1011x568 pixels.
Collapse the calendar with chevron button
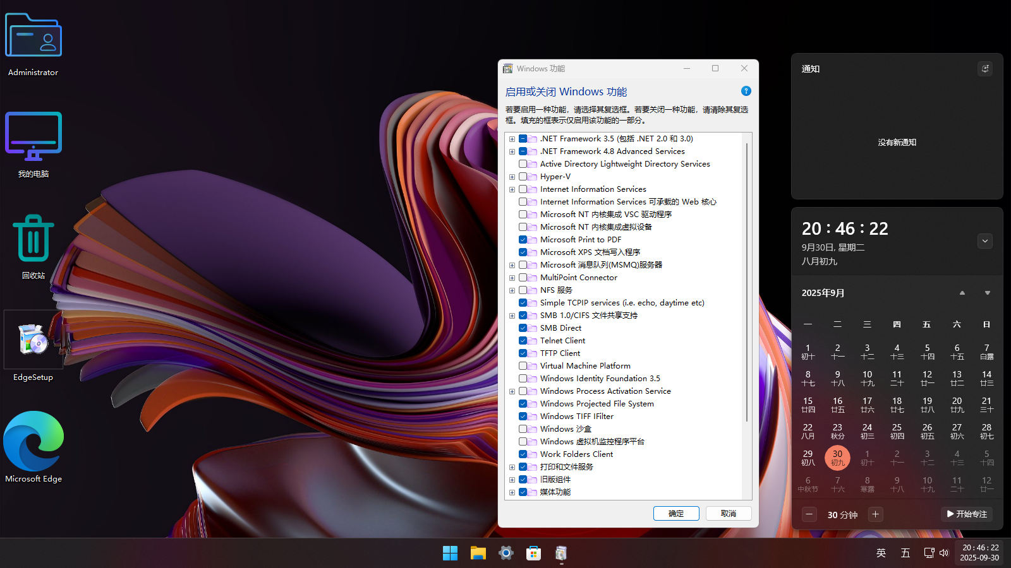pyautogui.click(x=985, y=241)
